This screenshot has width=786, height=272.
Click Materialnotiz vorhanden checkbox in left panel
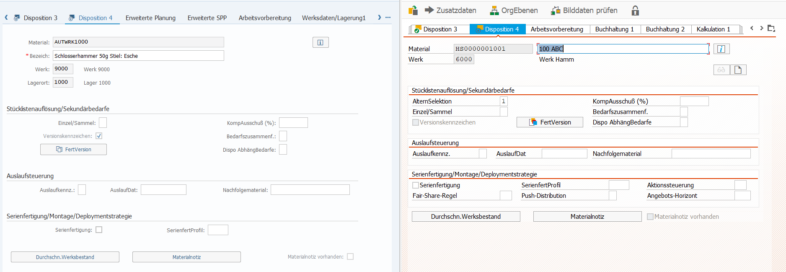click(x=350, y=256)
